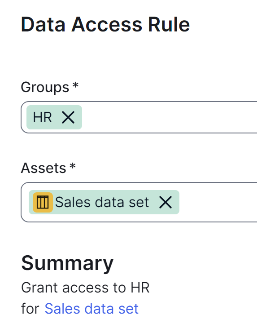This screenshot has height=328, width=257.
Task: Click the 'Grant access to HR' text
Action: (x=85, y=288)
